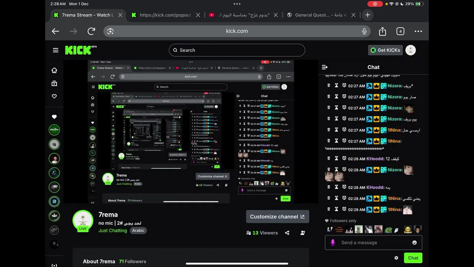This screenshot has height=267, width=474.
Task: Click the filled heart icon in sidebar
Action: [x=54, y=117]
